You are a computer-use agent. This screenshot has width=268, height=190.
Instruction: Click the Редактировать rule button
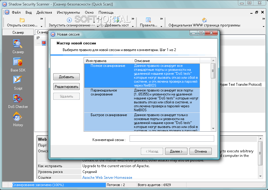click(x=66, y=86)
